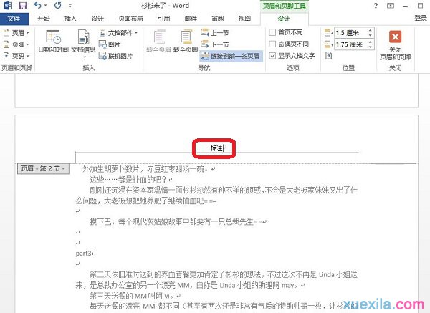Go to 上一节 previous section
430x313 pixels.
[215, 33]
